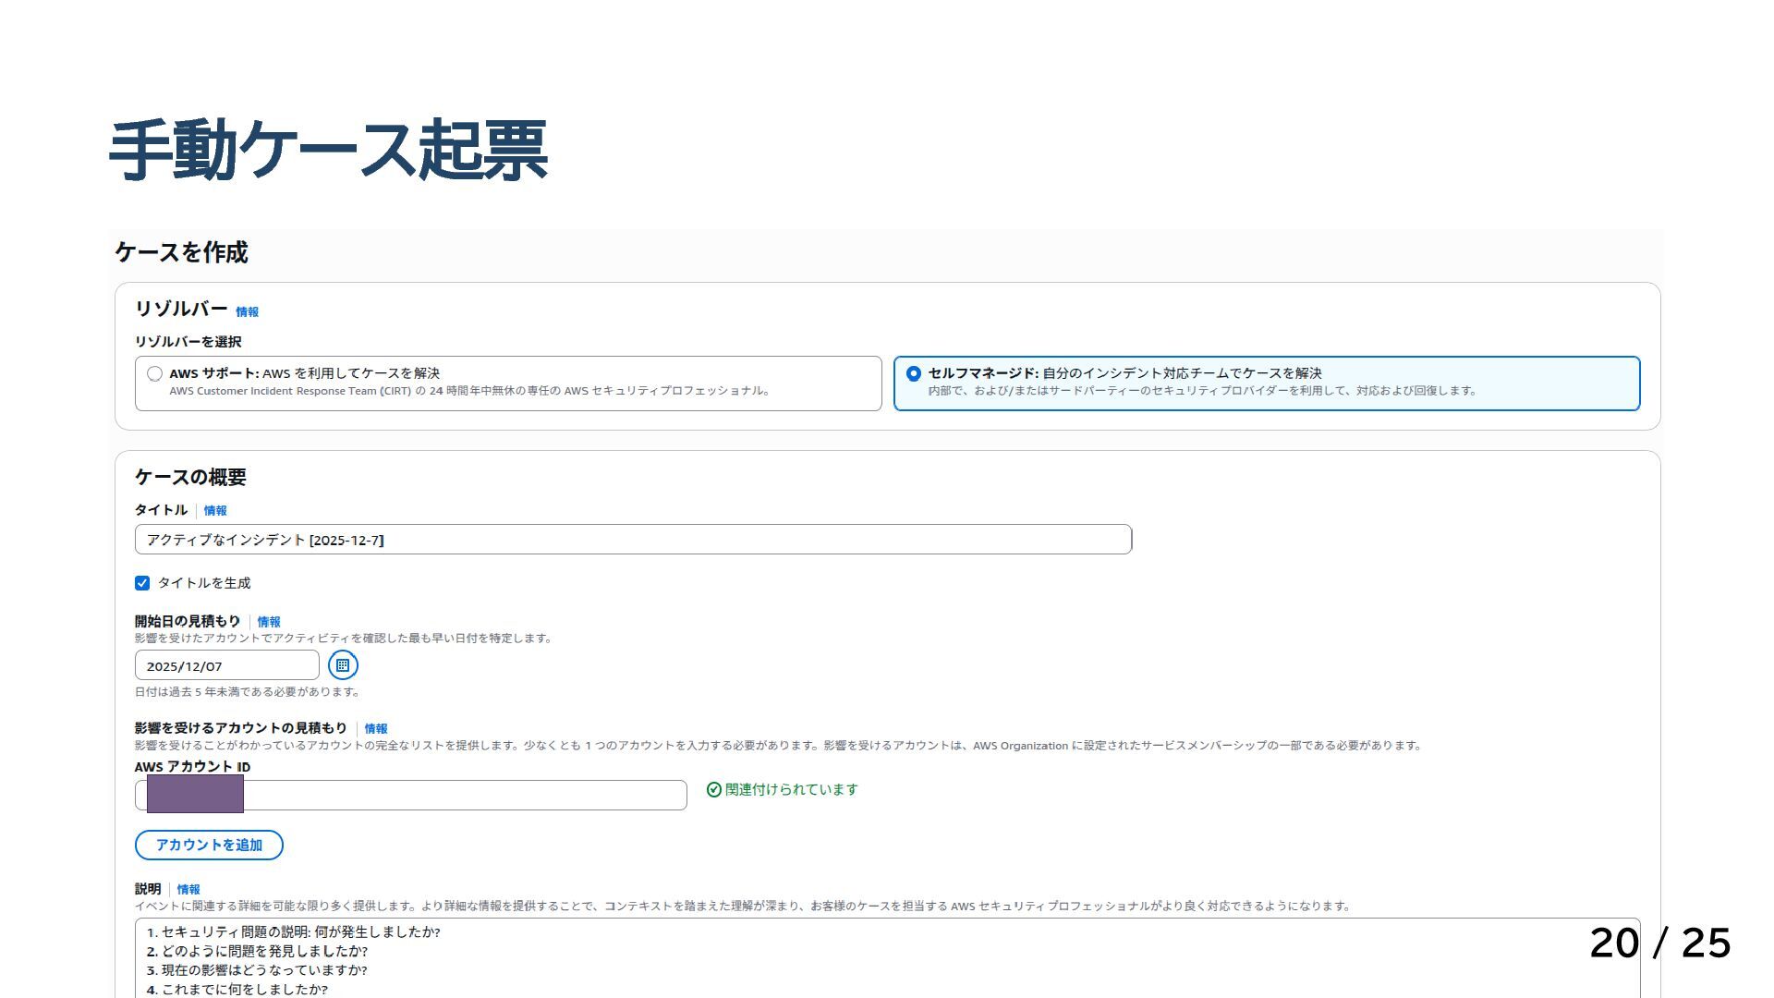Click the ケースを作成 page heading
This screenshot has width=1774, height=998.
point(181,252)
